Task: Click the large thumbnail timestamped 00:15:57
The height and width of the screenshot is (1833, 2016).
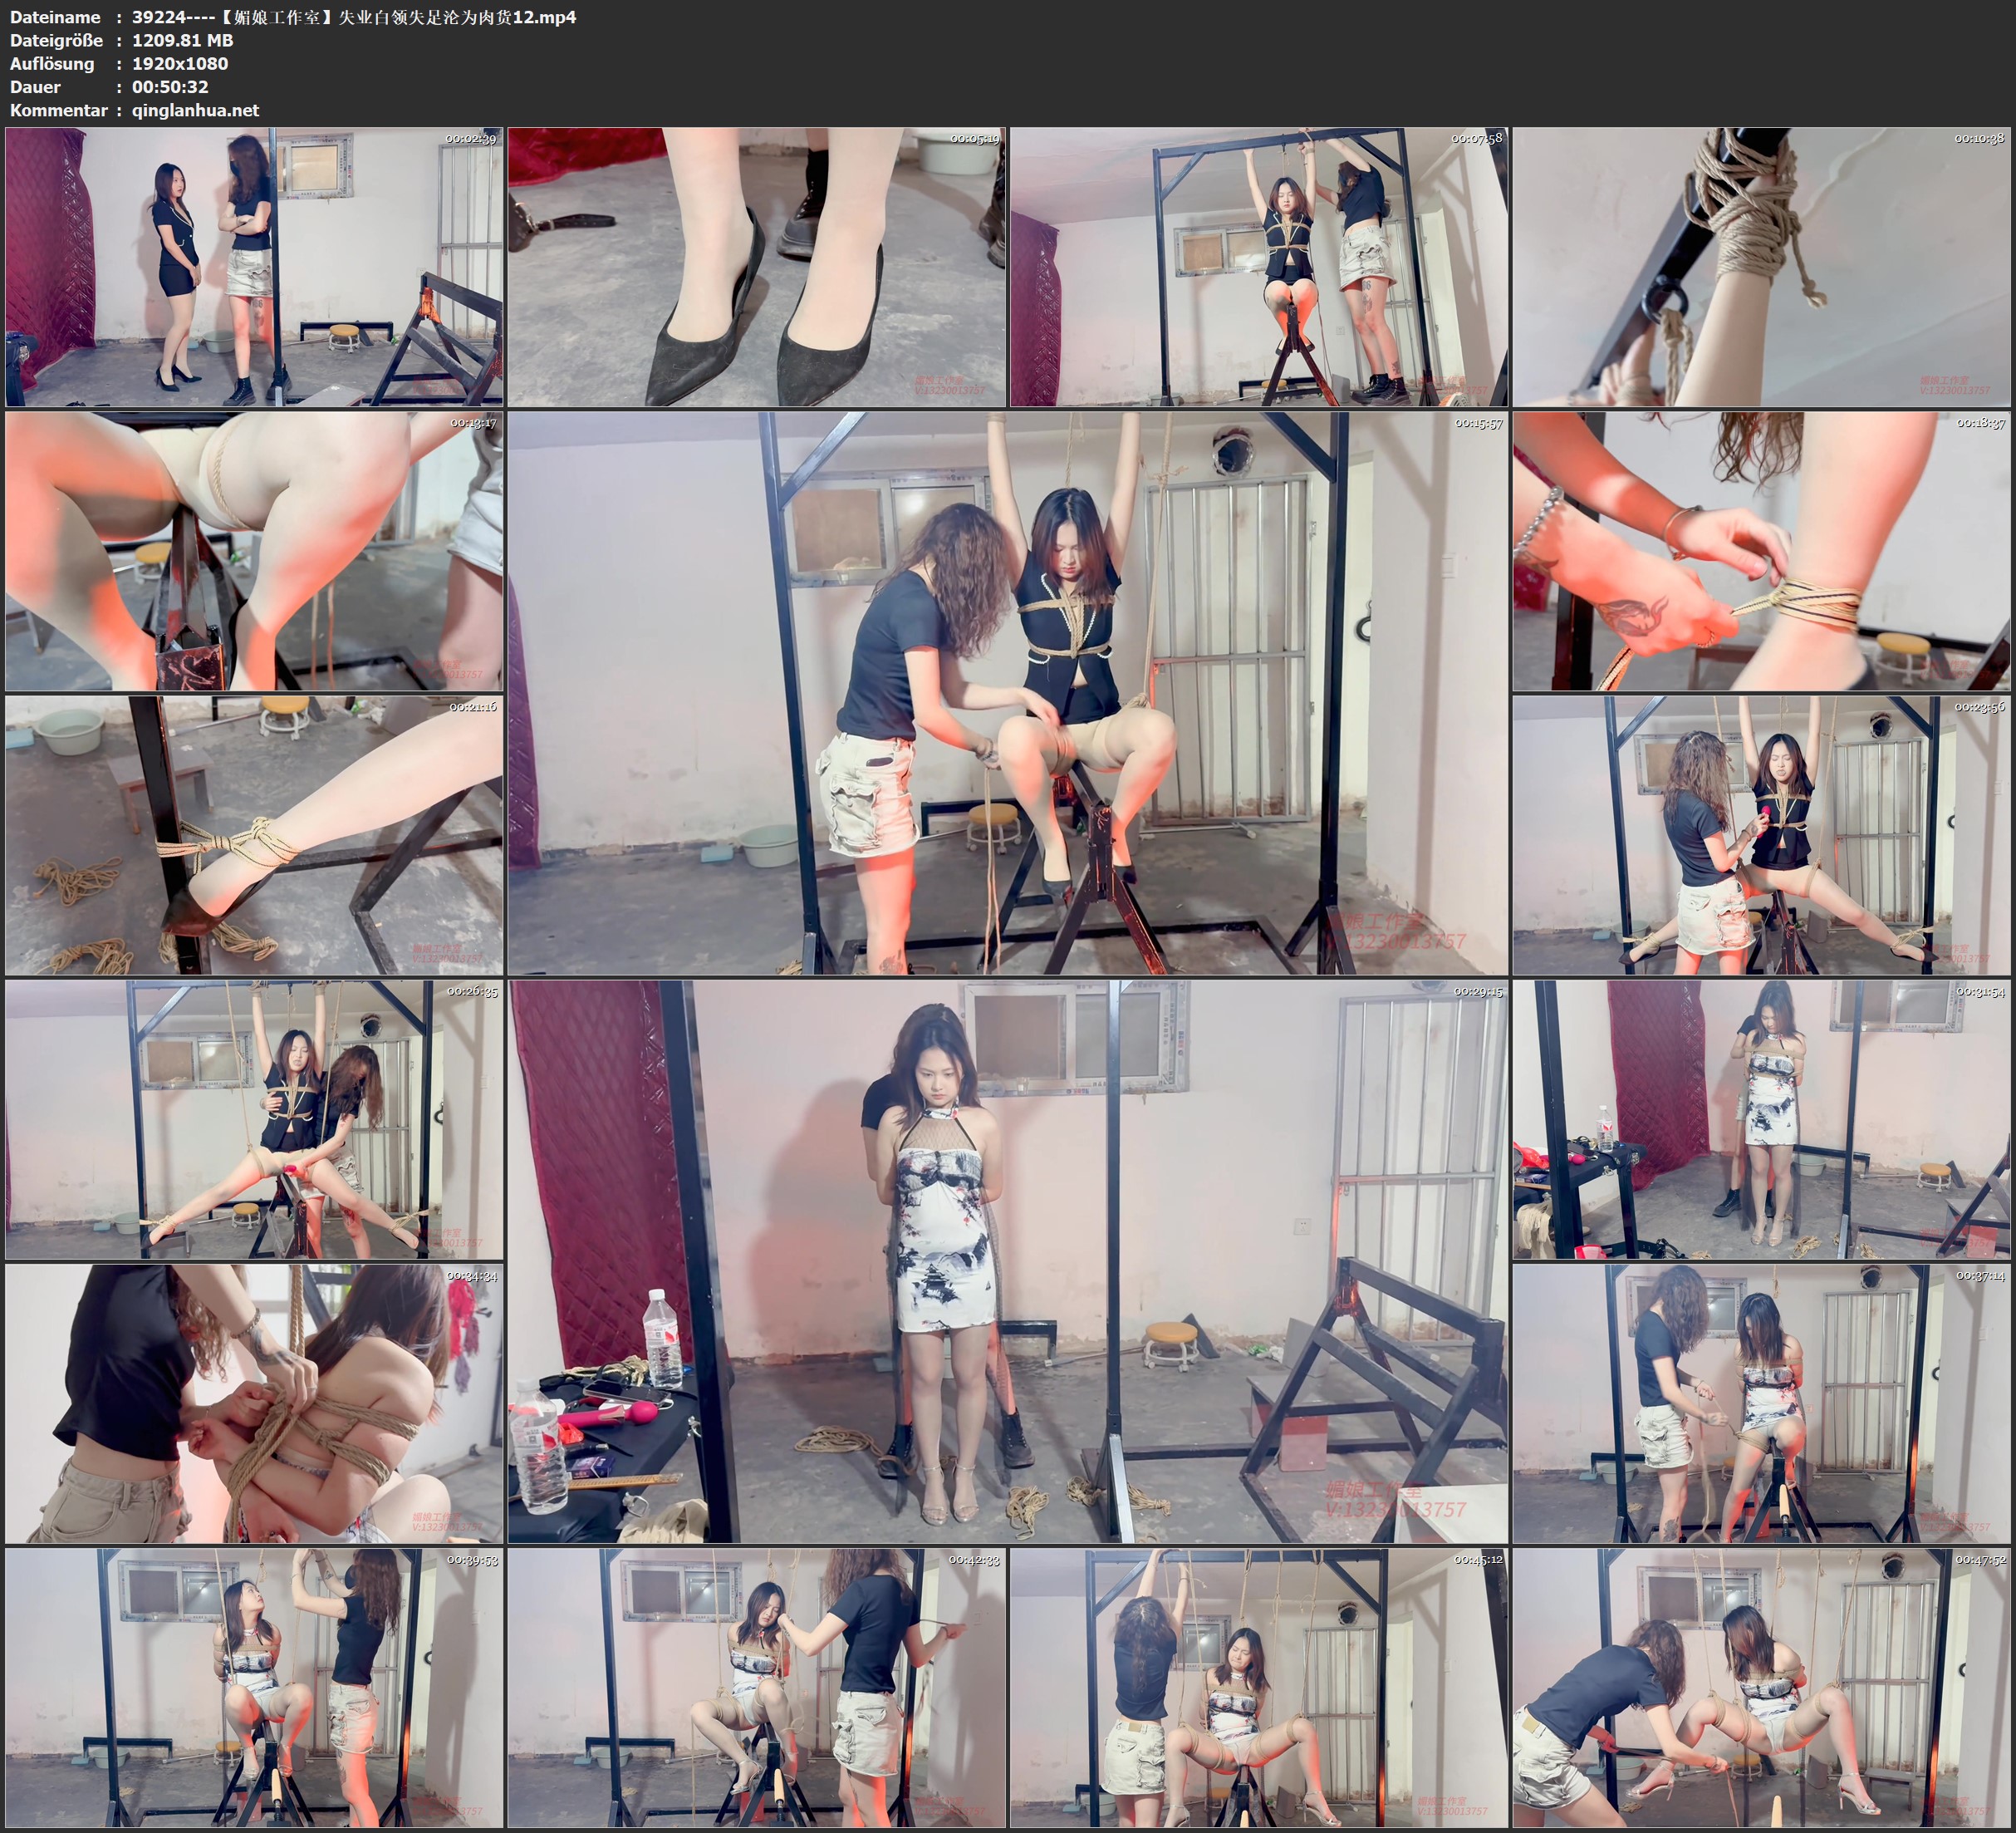Action: point(1007,693)
